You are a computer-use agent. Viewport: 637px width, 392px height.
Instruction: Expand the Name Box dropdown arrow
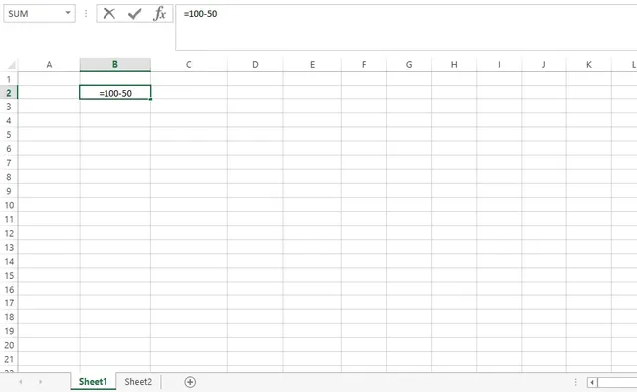68,13
